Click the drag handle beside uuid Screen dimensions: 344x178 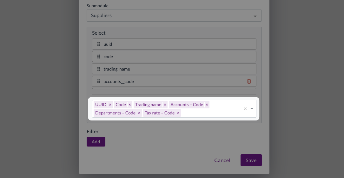99,44
